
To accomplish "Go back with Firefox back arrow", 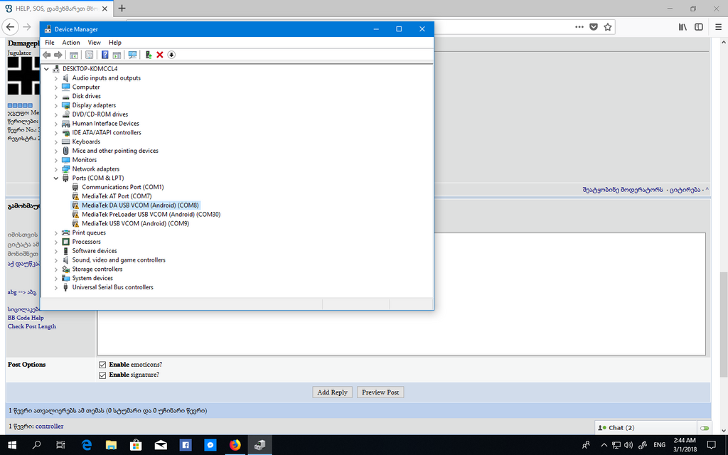I will coord(10,27).
